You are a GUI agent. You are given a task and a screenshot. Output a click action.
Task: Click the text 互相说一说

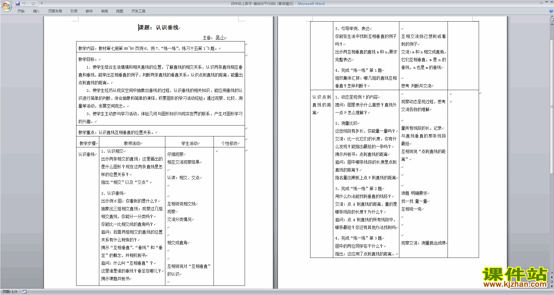point(411,209)
